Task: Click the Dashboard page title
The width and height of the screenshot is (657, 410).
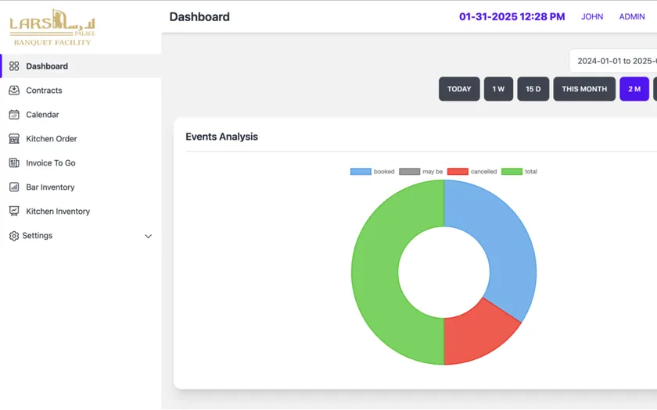Action: (199, 16)
